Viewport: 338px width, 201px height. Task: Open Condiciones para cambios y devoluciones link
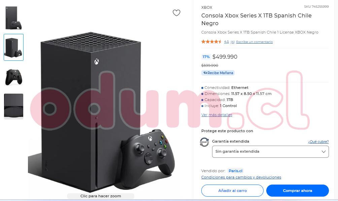coord(241,177)
